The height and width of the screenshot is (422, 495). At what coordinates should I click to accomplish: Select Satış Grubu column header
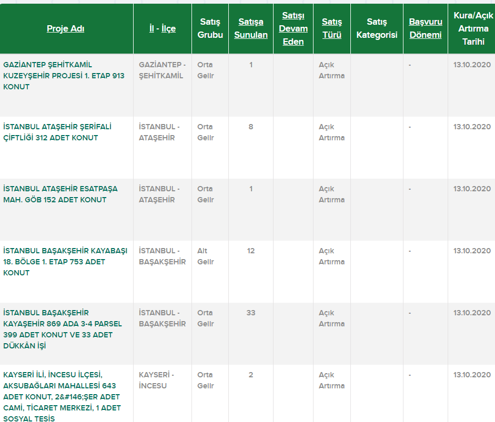[x=210, y=28]
